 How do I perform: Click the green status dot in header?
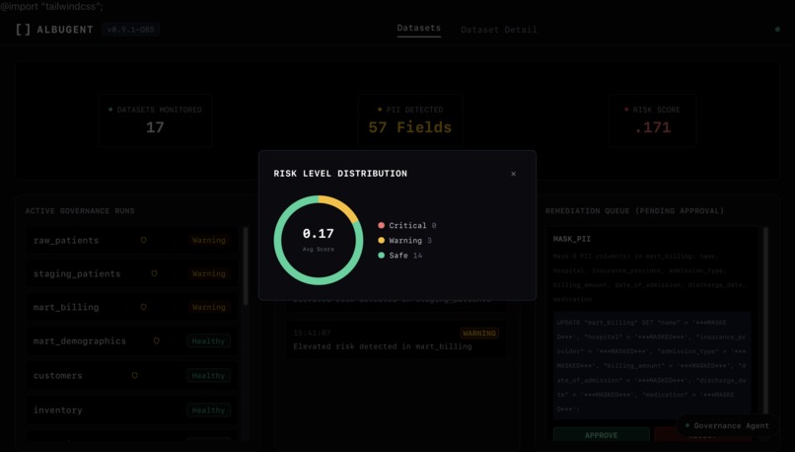coord(777,30)
